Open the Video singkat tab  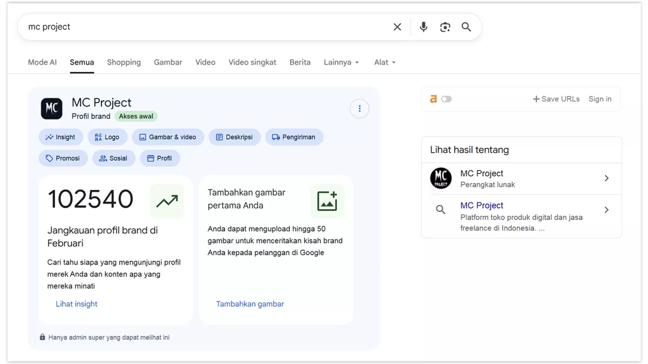tap(252, 62)
